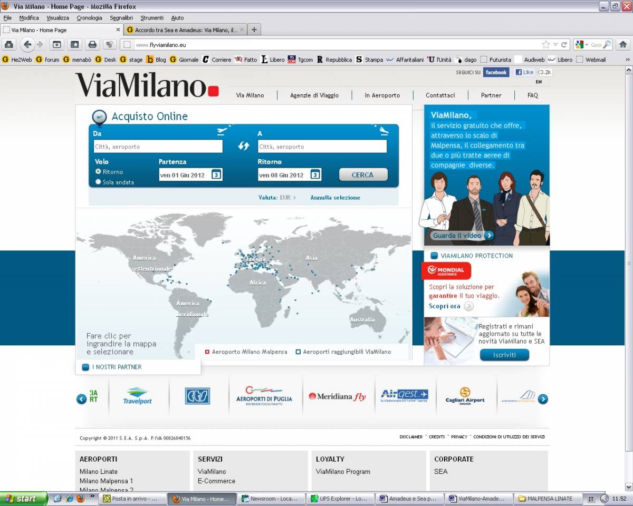Close the 'Accordo tra Sea e Amadeus' tab
Screen dimensions: 633x506
(x=242, y=30)
